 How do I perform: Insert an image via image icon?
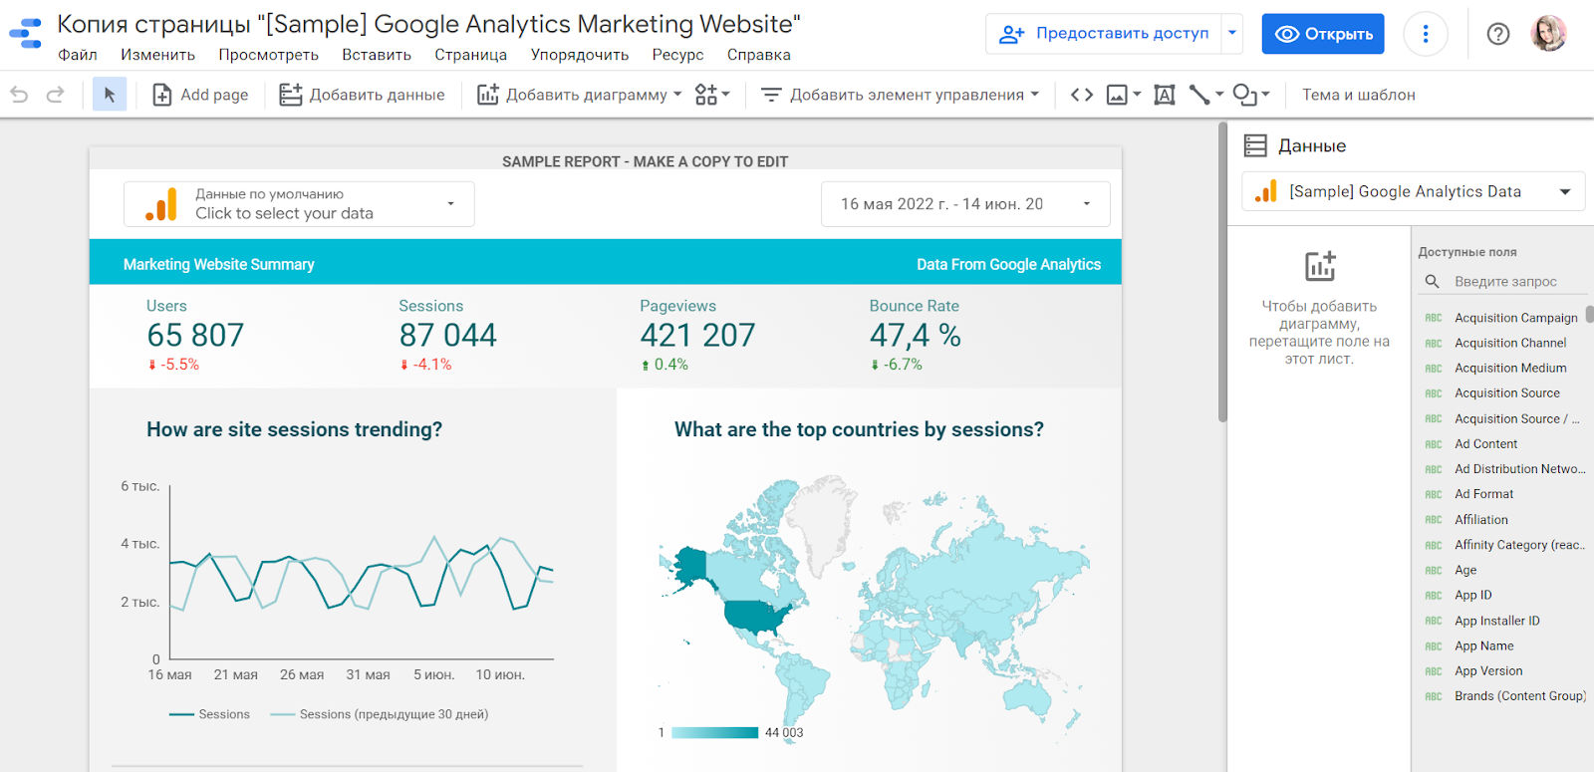click(x=1118, y=95)
